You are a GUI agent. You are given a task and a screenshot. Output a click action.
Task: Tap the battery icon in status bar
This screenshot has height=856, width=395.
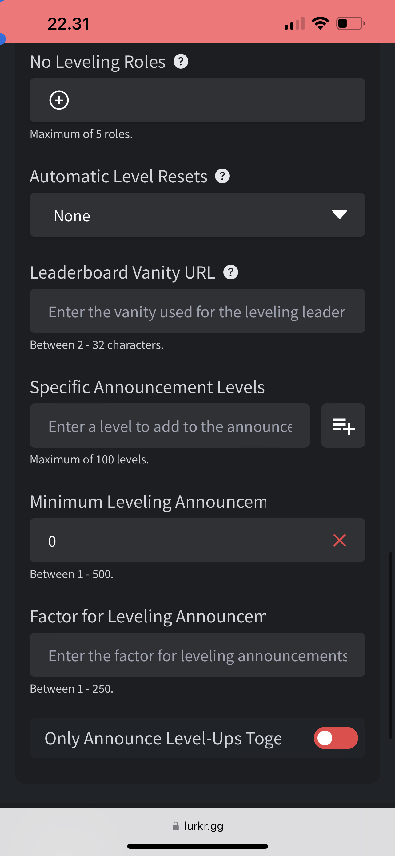[350, 24]
